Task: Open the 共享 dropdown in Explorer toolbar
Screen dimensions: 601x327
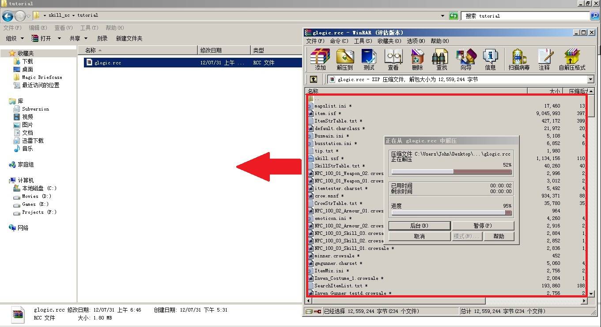Action: tap(78, 38)
